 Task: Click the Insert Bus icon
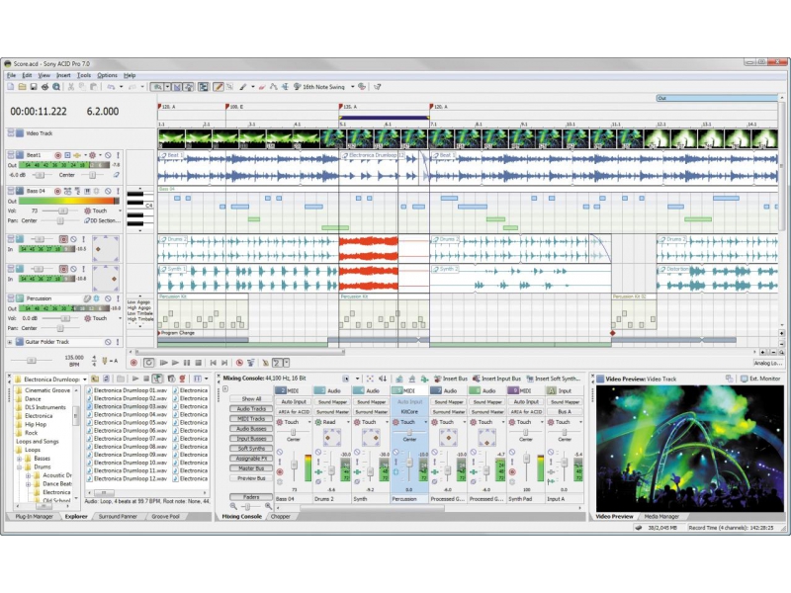(x=436, y=379)
